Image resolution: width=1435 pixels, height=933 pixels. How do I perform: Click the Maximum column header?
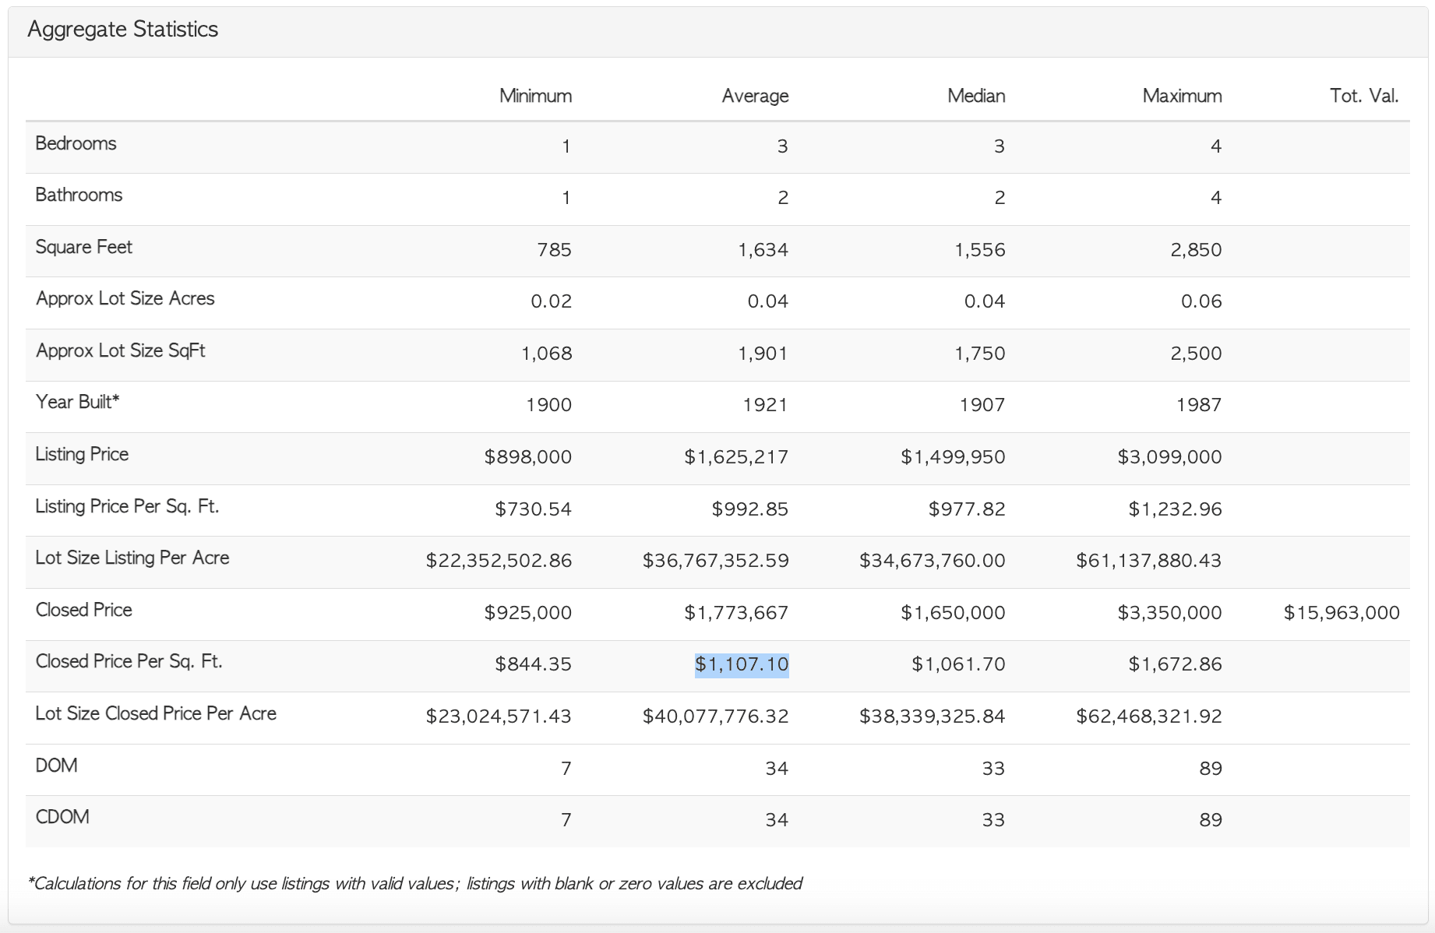tap(1181, 96)
